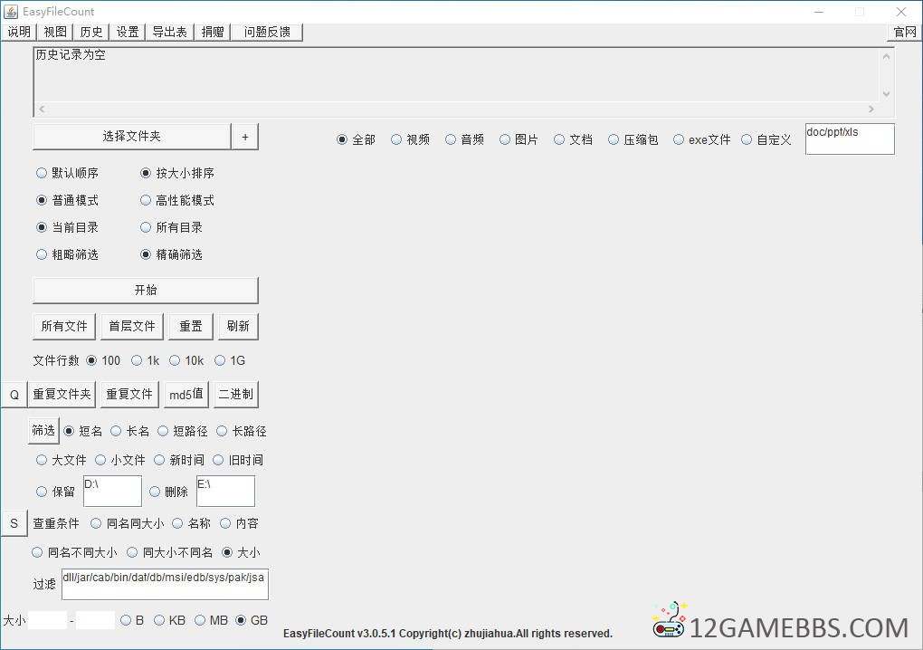923x650 pixels.
Task: Select 短名 filter radio
Action: click(x=83, y=432)
